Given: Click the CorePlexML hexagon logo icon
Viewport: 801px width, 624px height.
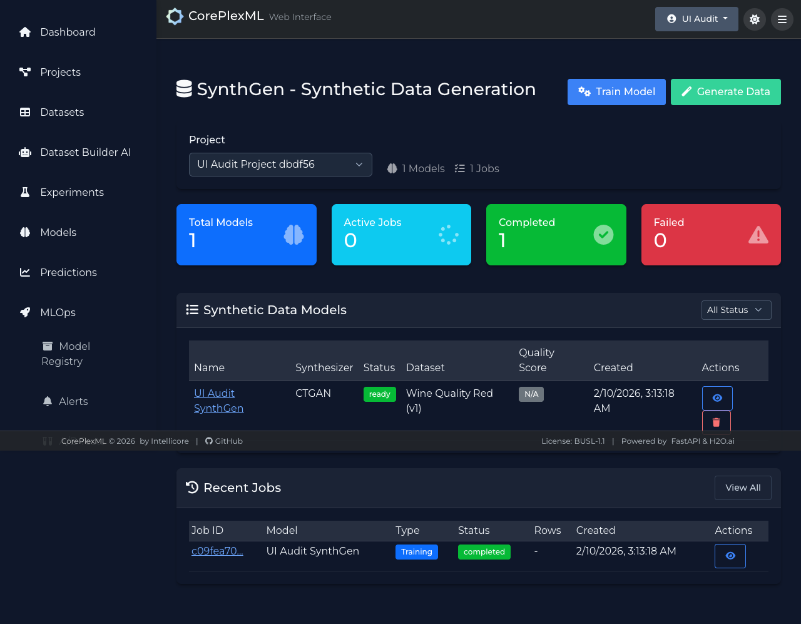Looking at the screenshot, I should (175, 17).
